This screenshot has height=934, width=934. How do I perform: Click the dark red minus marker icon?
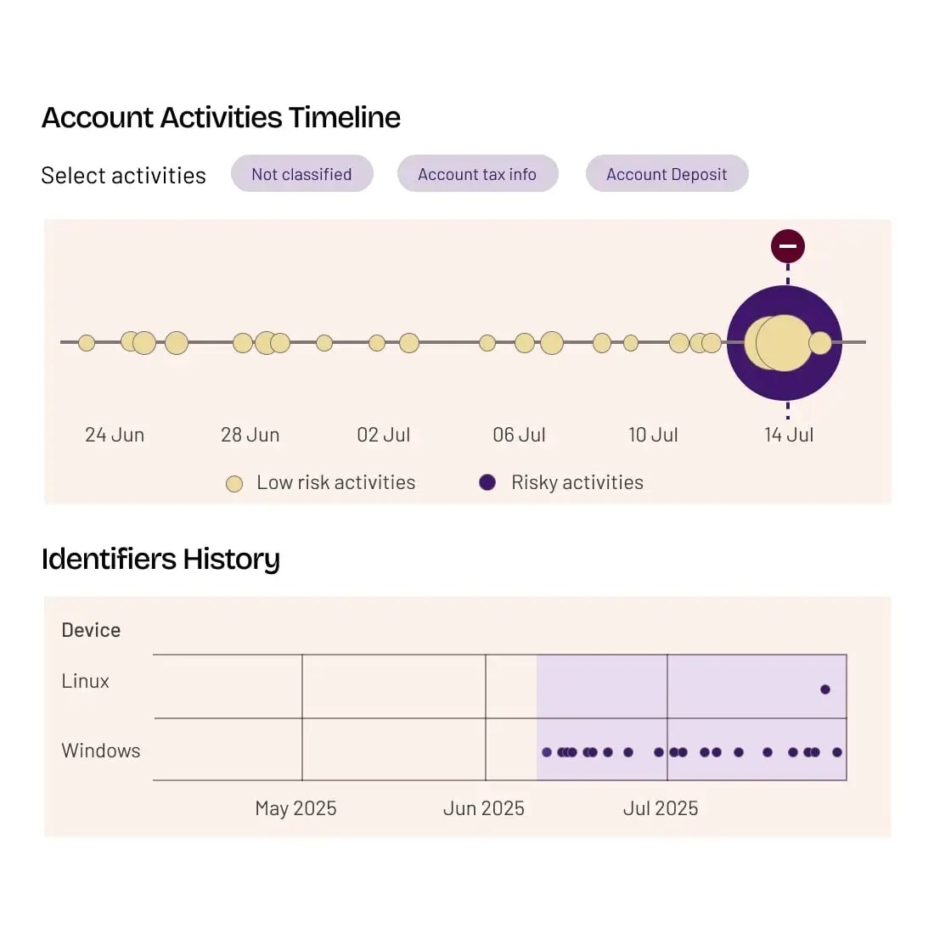[x=787, y=246]
